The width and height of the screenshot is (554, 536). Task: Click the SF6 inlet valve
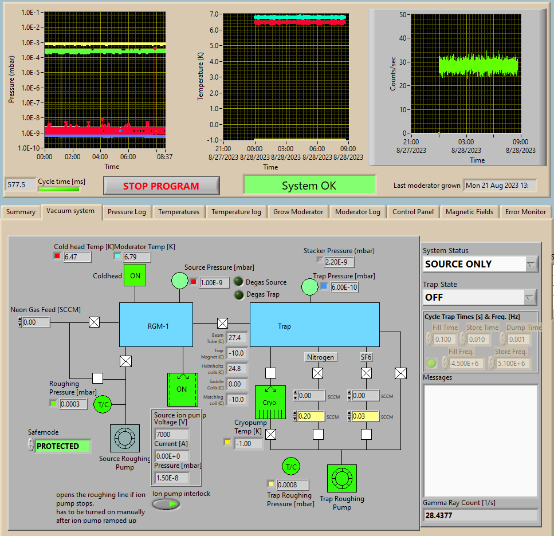(x=367, y=373)
